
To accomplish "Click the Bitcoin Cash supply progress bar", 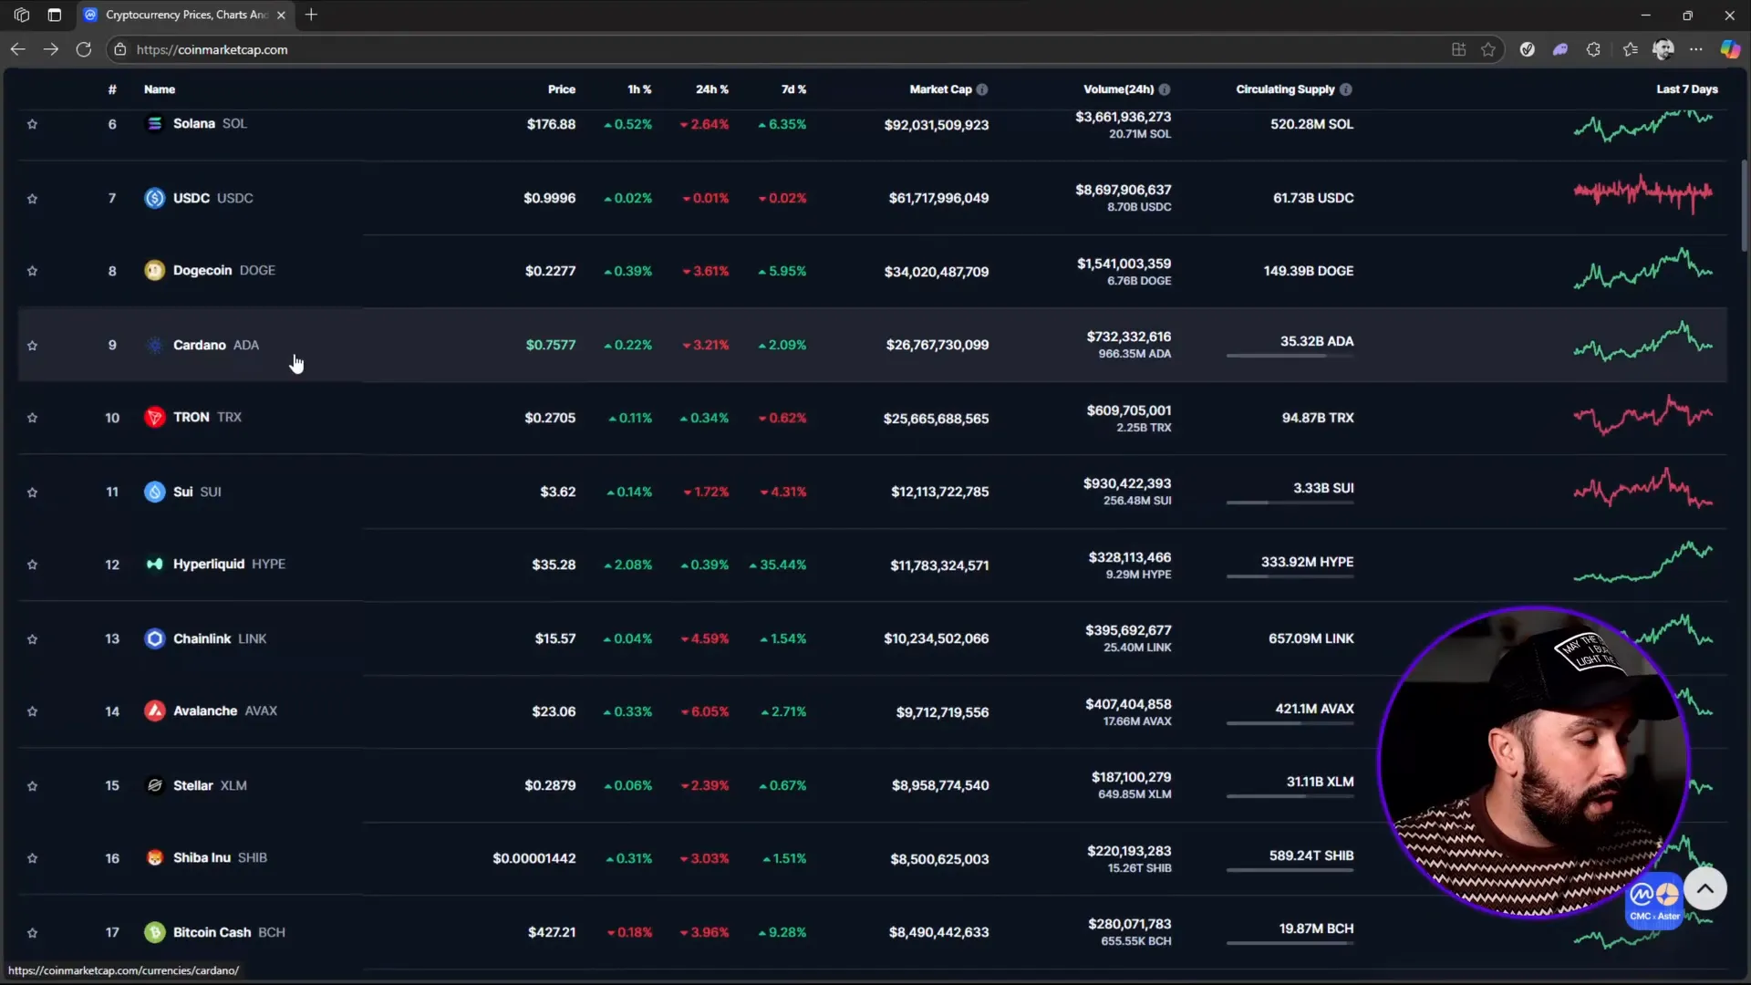I will pos(1290,943).
